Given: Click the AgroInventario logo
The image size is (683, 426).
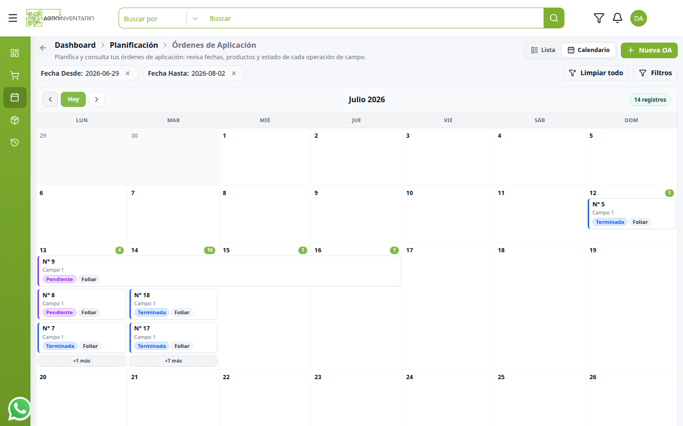Looking at the screenshot, I should point(60,18).
